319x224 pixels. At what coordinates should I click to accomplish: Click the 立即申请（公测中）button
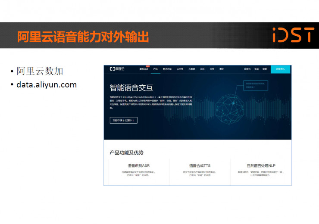coord(123,120)
